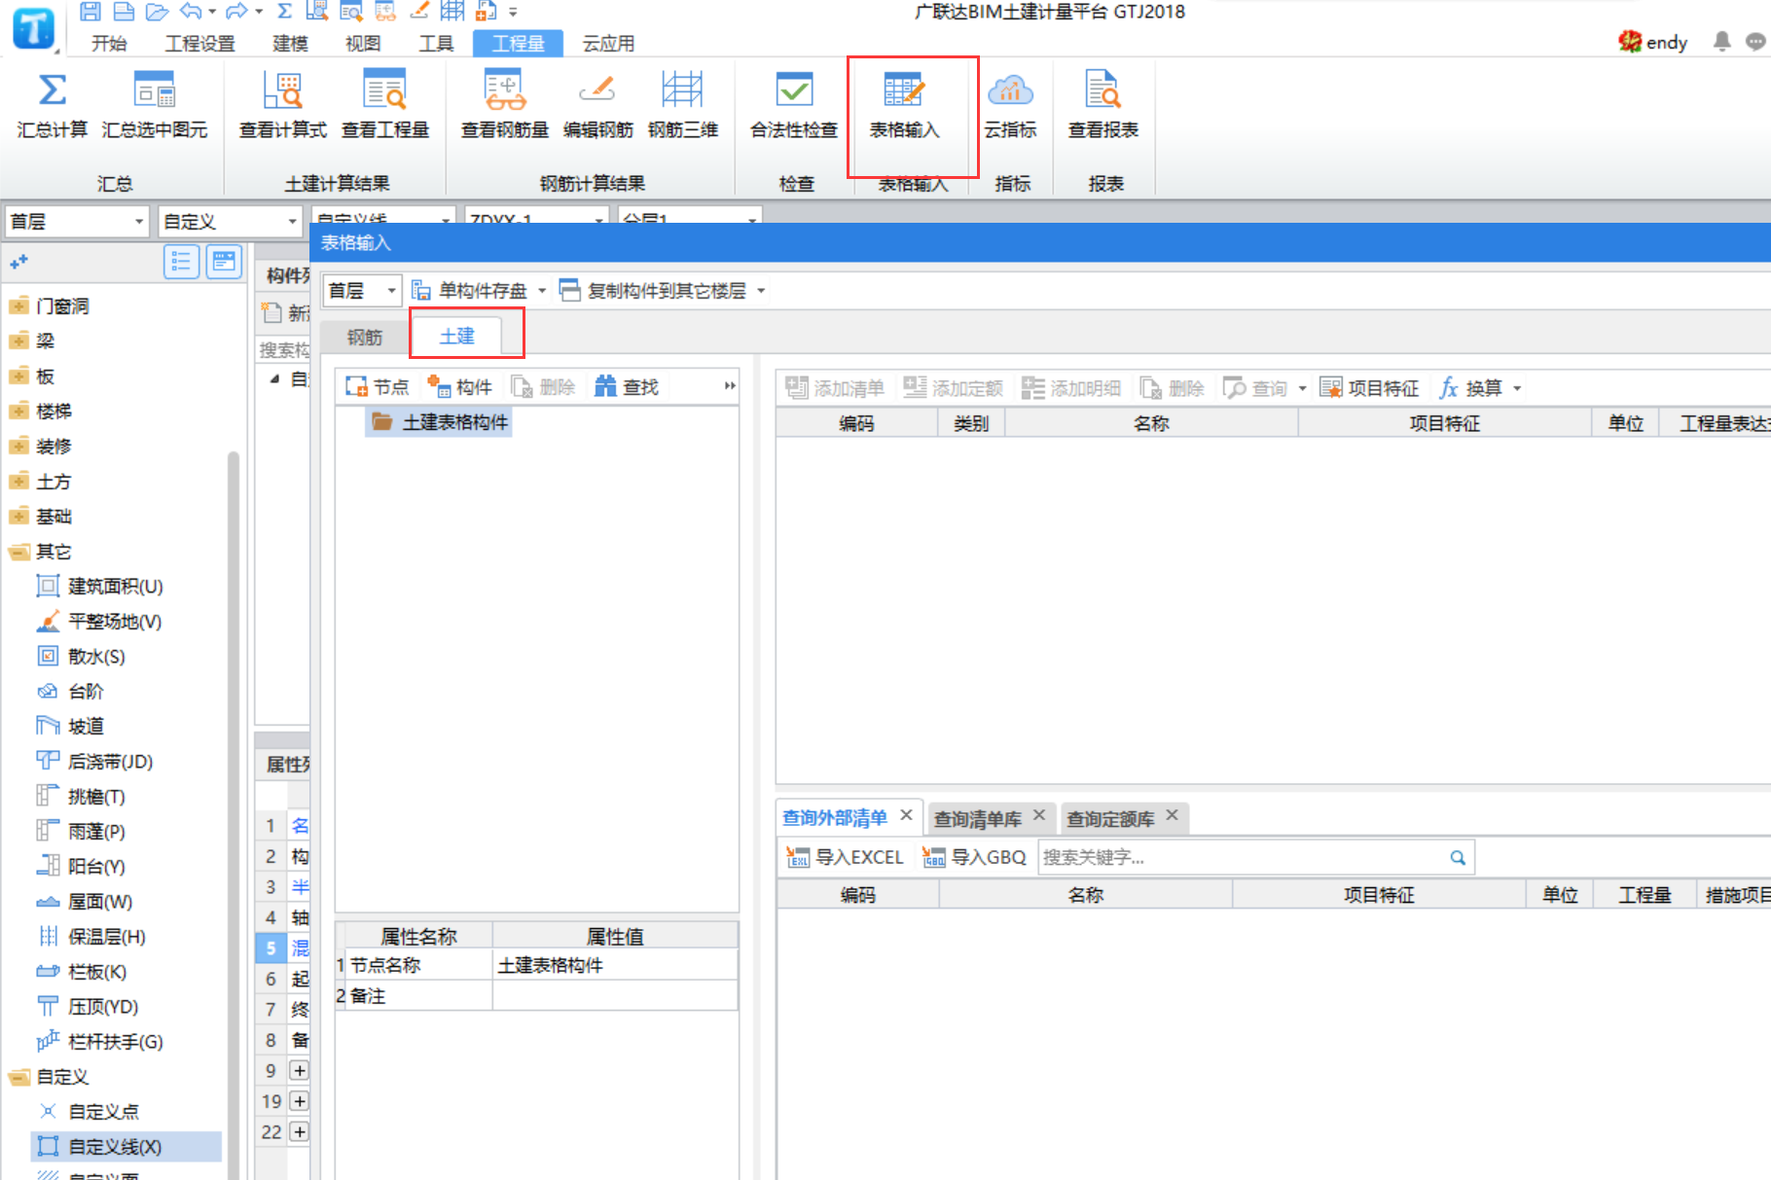
Task: Switch to the 查询定额库 tab
Action: tap(1110, 819)
